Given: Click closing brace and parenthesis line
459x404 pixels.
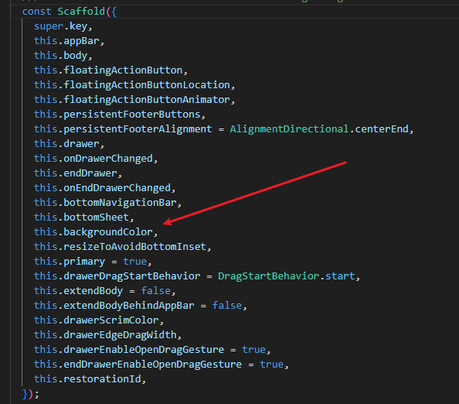Looking at the screenshot, I should click(30, 394).
